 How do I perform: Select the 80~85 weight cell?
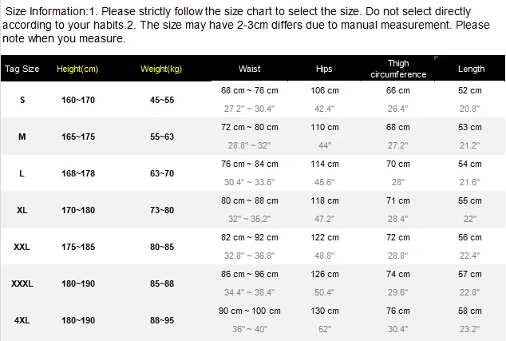coord(162,247)
